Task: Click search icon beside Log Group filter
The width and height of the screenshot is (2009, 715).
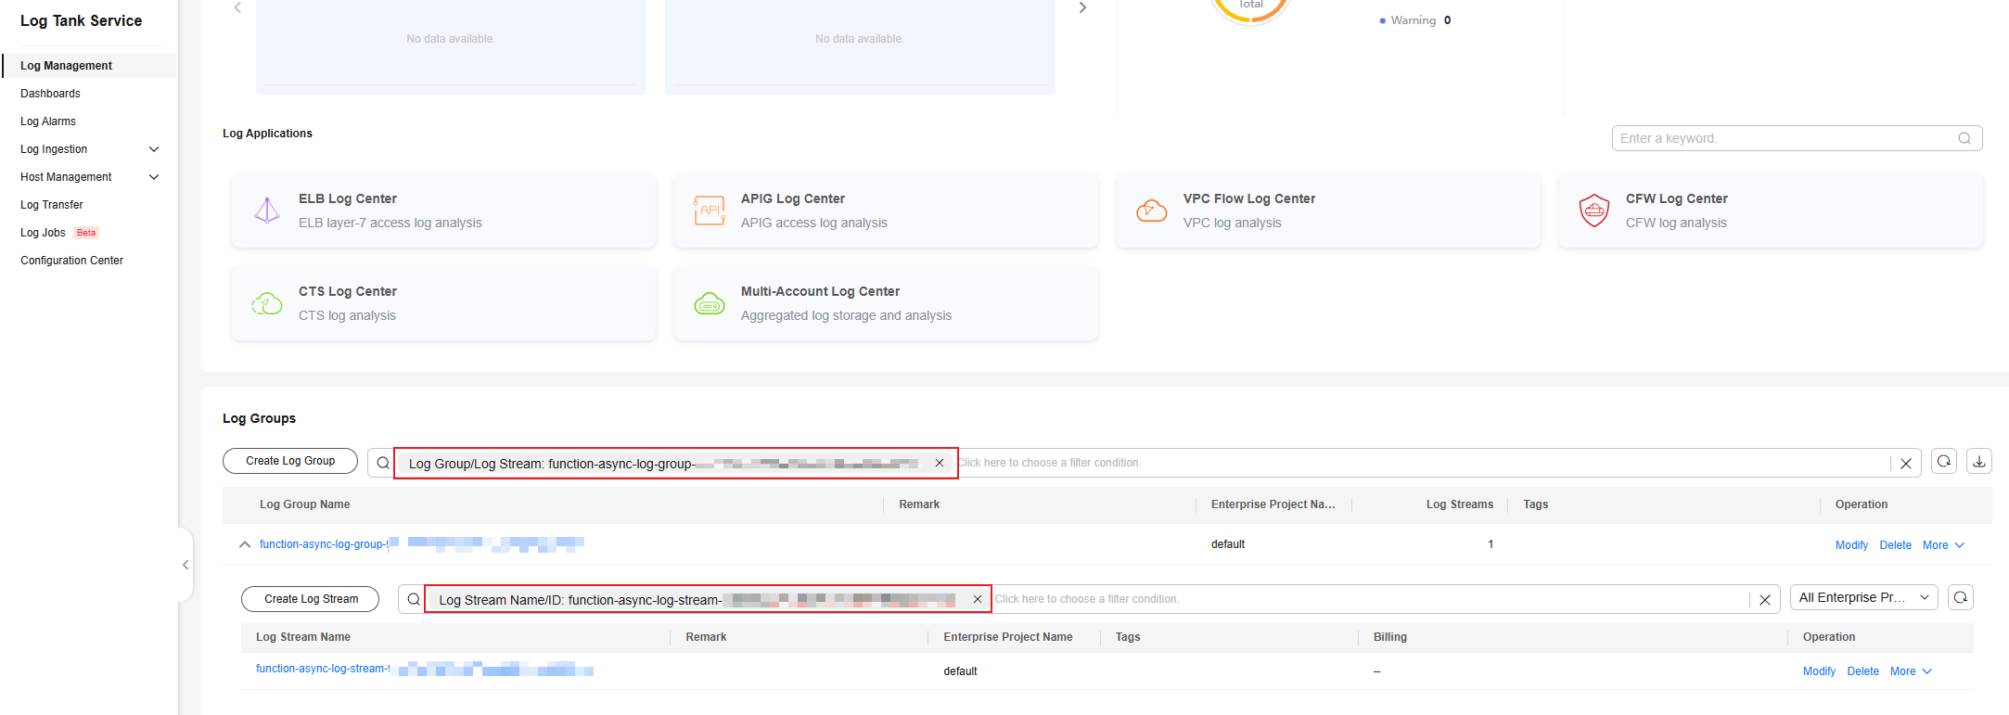Action: [383, 463]
